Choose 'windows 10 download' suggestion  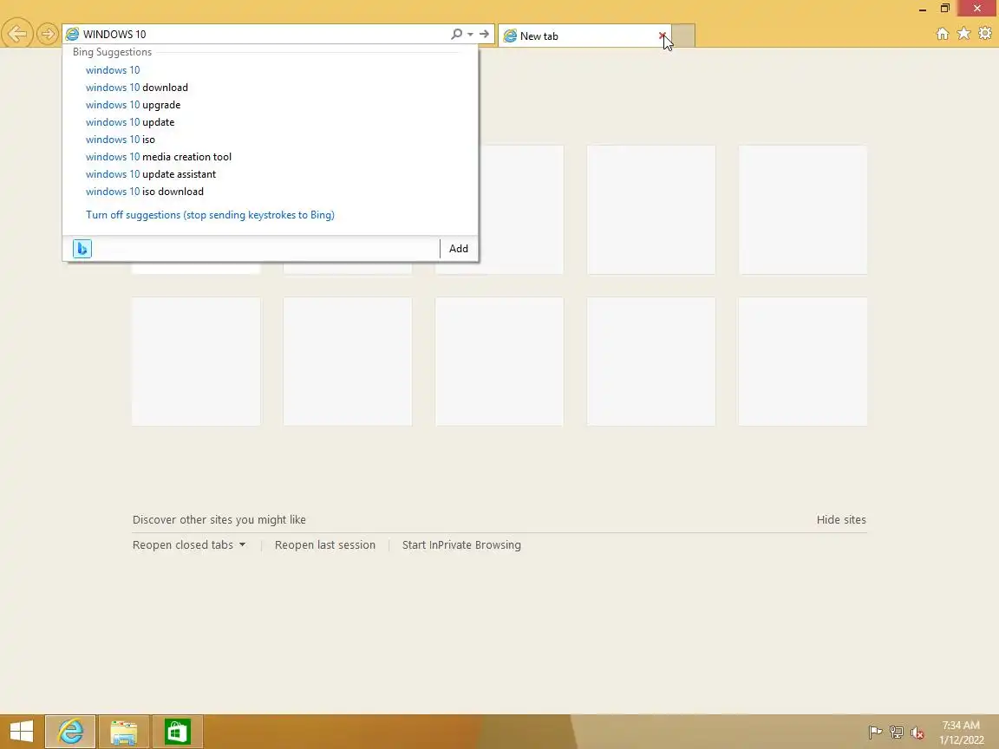click(137, 88)
